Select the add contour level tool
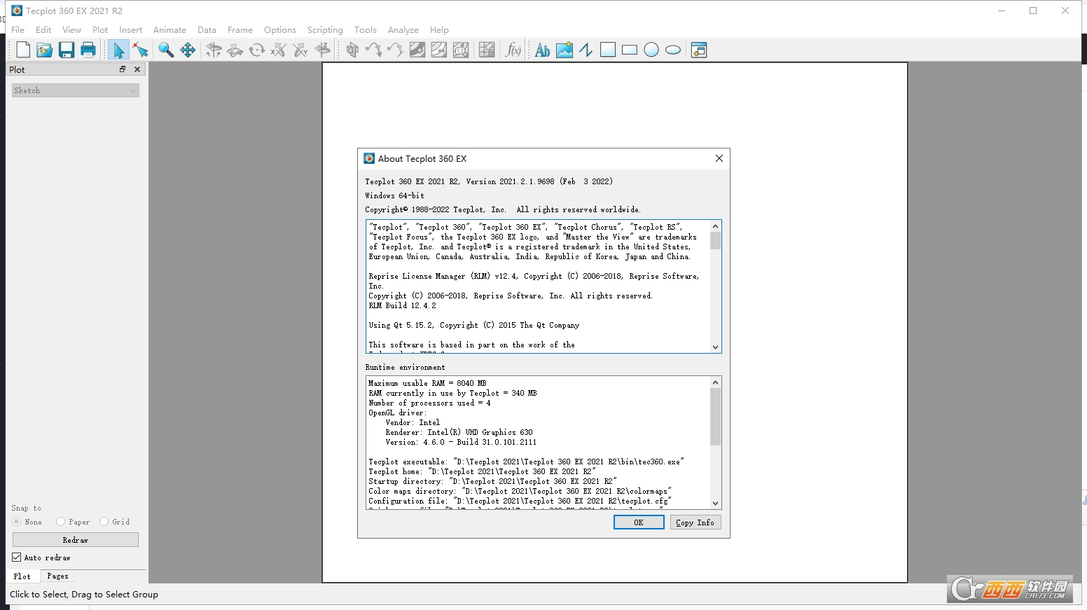The width and height of the screenshot is (1087, 610). (417, 50)
